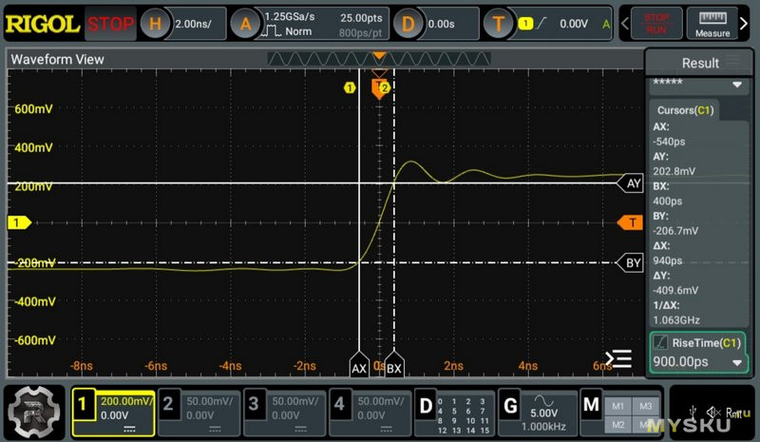Click the Result panel menu icon
The height and width of the screenshot is (442, 760).
pyautogui.click(x=732, y=63)
